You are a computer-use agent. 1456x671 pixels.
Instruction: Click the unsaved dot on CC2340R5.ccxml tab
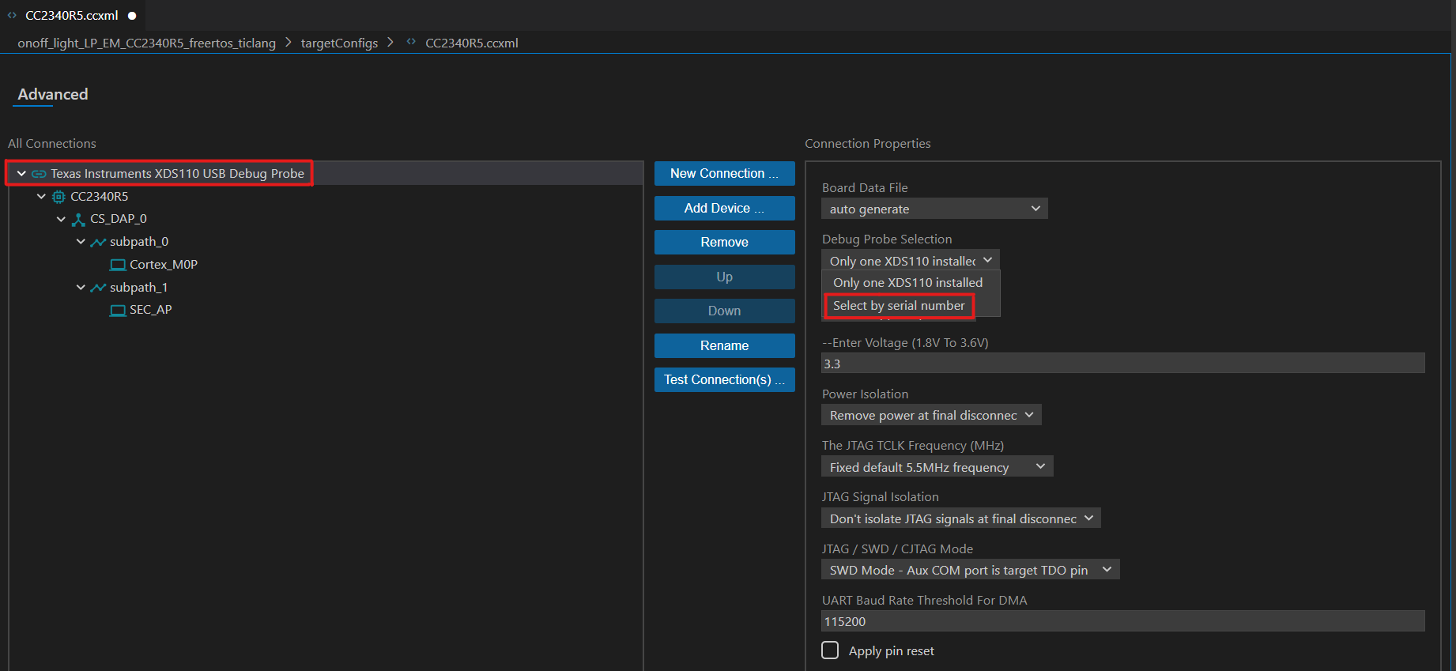[132, 16]
